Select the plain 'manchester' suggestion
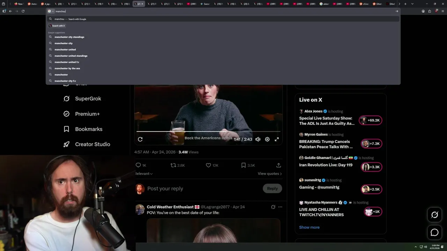447x251 pixels. click(223, 75)
